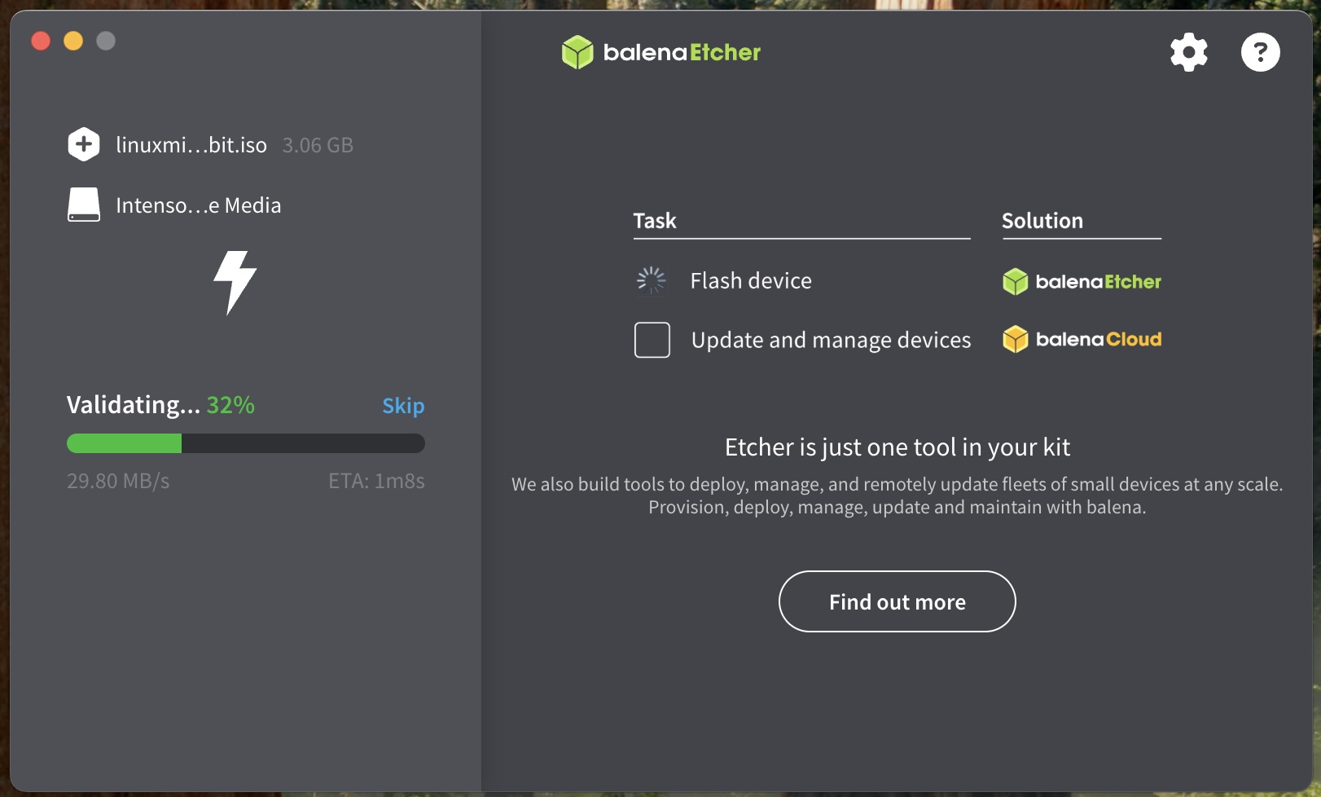Image resolution: width=1321 pixels, height=797 pixels.
Task: Skip the validation process
Action: click(403, 405)
